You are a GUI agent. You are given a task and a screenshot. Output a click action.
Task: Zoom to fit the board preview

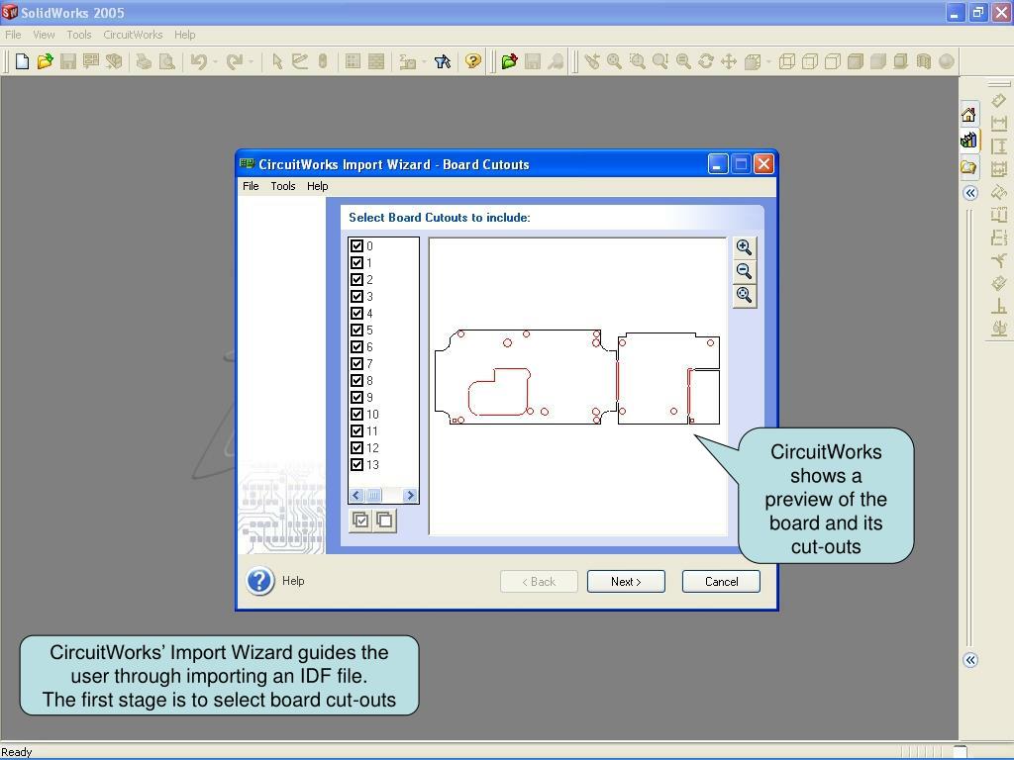click(745, 295)
